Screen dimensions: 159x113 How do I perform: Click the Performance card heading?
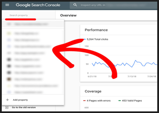[x=96, y=30]
